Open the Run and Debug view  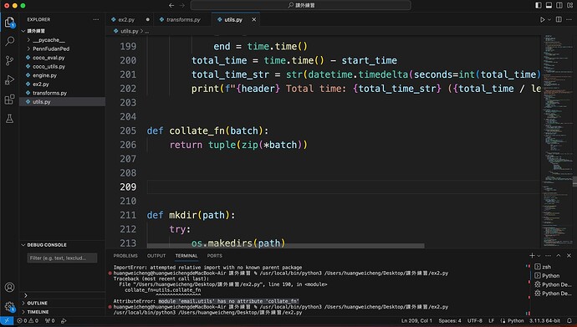point(9,79)
